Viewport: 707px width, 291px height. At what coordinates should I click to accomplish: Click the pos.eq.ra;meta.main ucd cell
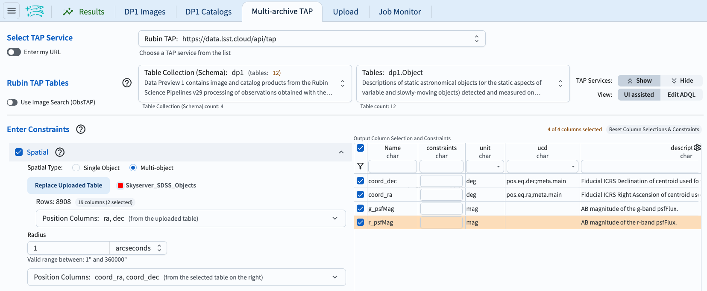tap(542, 195)
